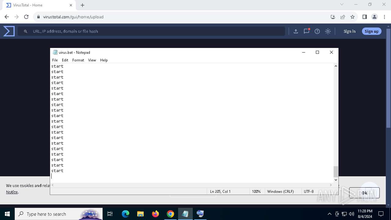391x220 pixels.
Task: Click Notepad scroll down arrow
Action: point(336,180)
